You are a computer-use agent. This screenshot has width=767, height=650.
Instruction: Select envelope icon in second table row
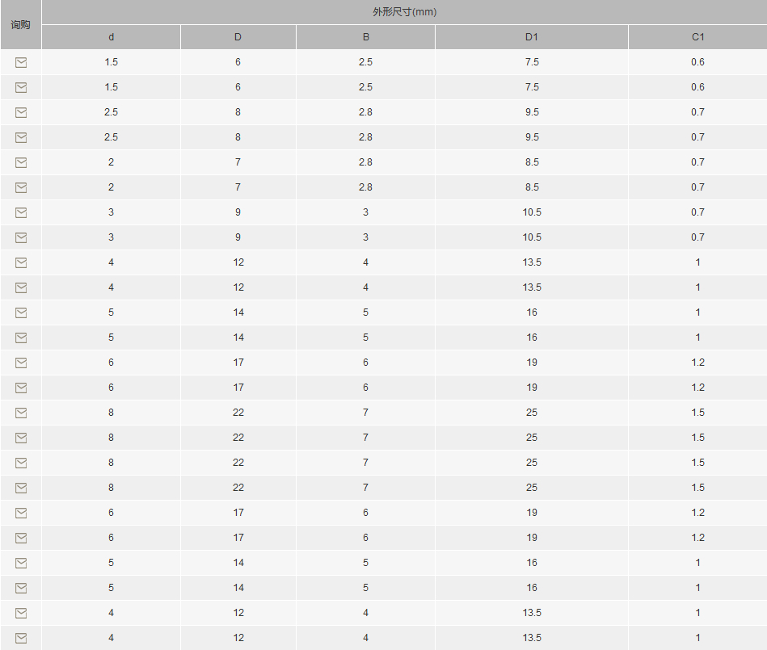tap(21, 87)
